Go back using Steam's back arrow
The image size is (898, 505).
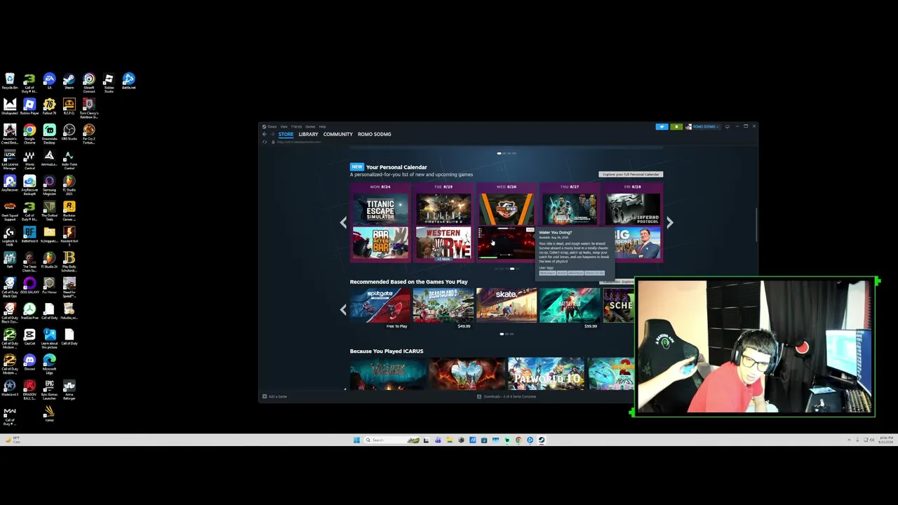tap(264, 134)
